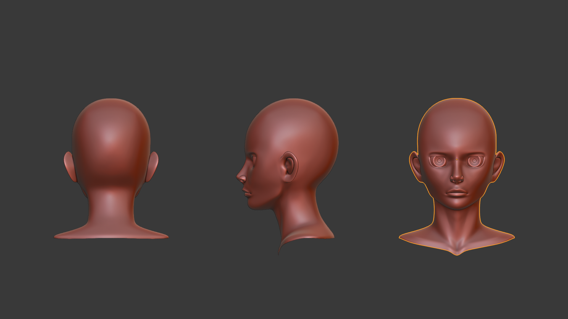Screen dimensions: 568x319
Task: Click the lips of the front-facing head
Action: [x=457, y=193]
